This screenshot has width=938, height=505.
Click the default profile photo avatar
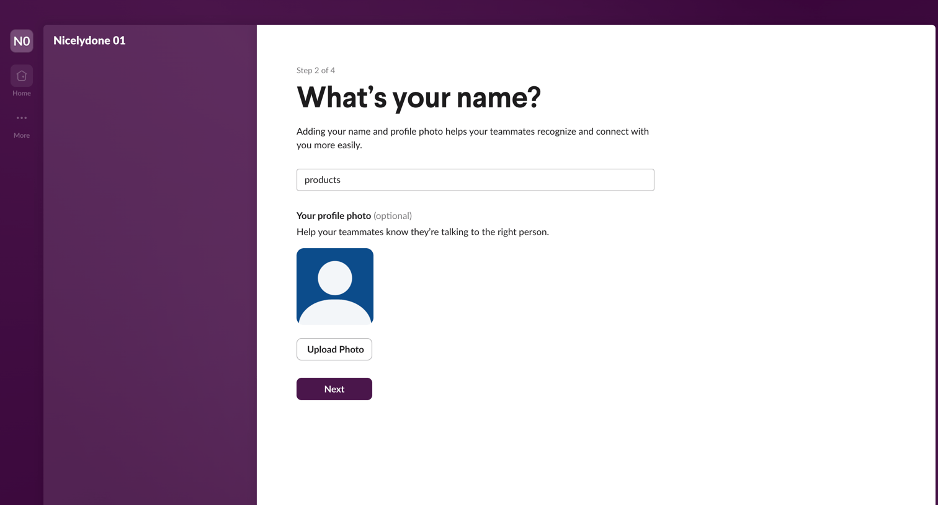tap(335, 287)
